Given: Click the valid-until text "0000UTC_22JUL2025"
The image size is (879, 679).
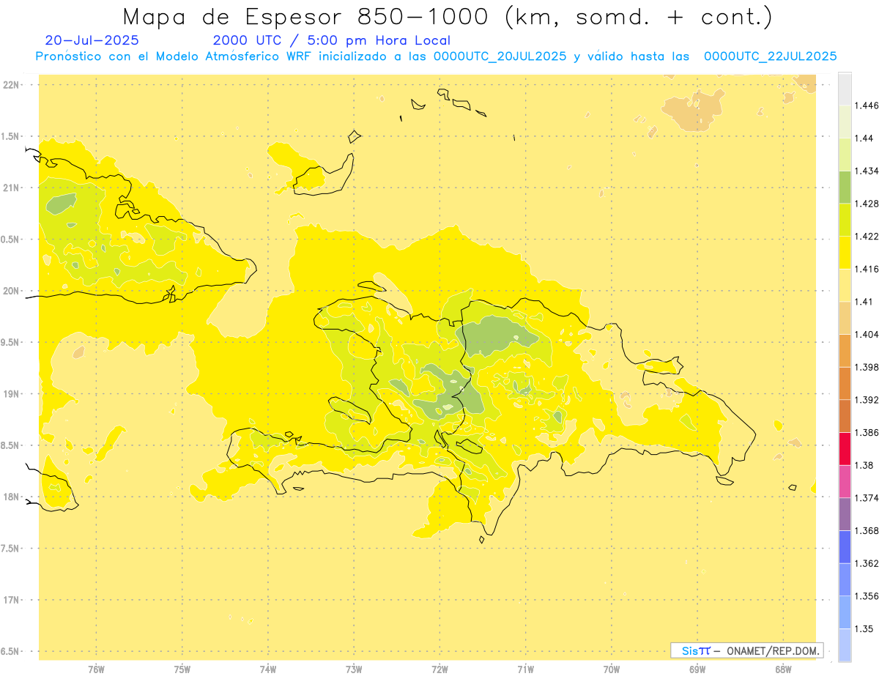Looking at the screenshot, I should [x=771, y=56].
